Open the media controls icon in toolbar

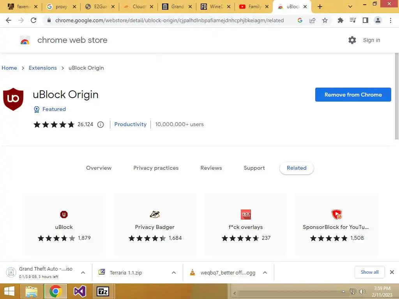[x=353, y=20]
